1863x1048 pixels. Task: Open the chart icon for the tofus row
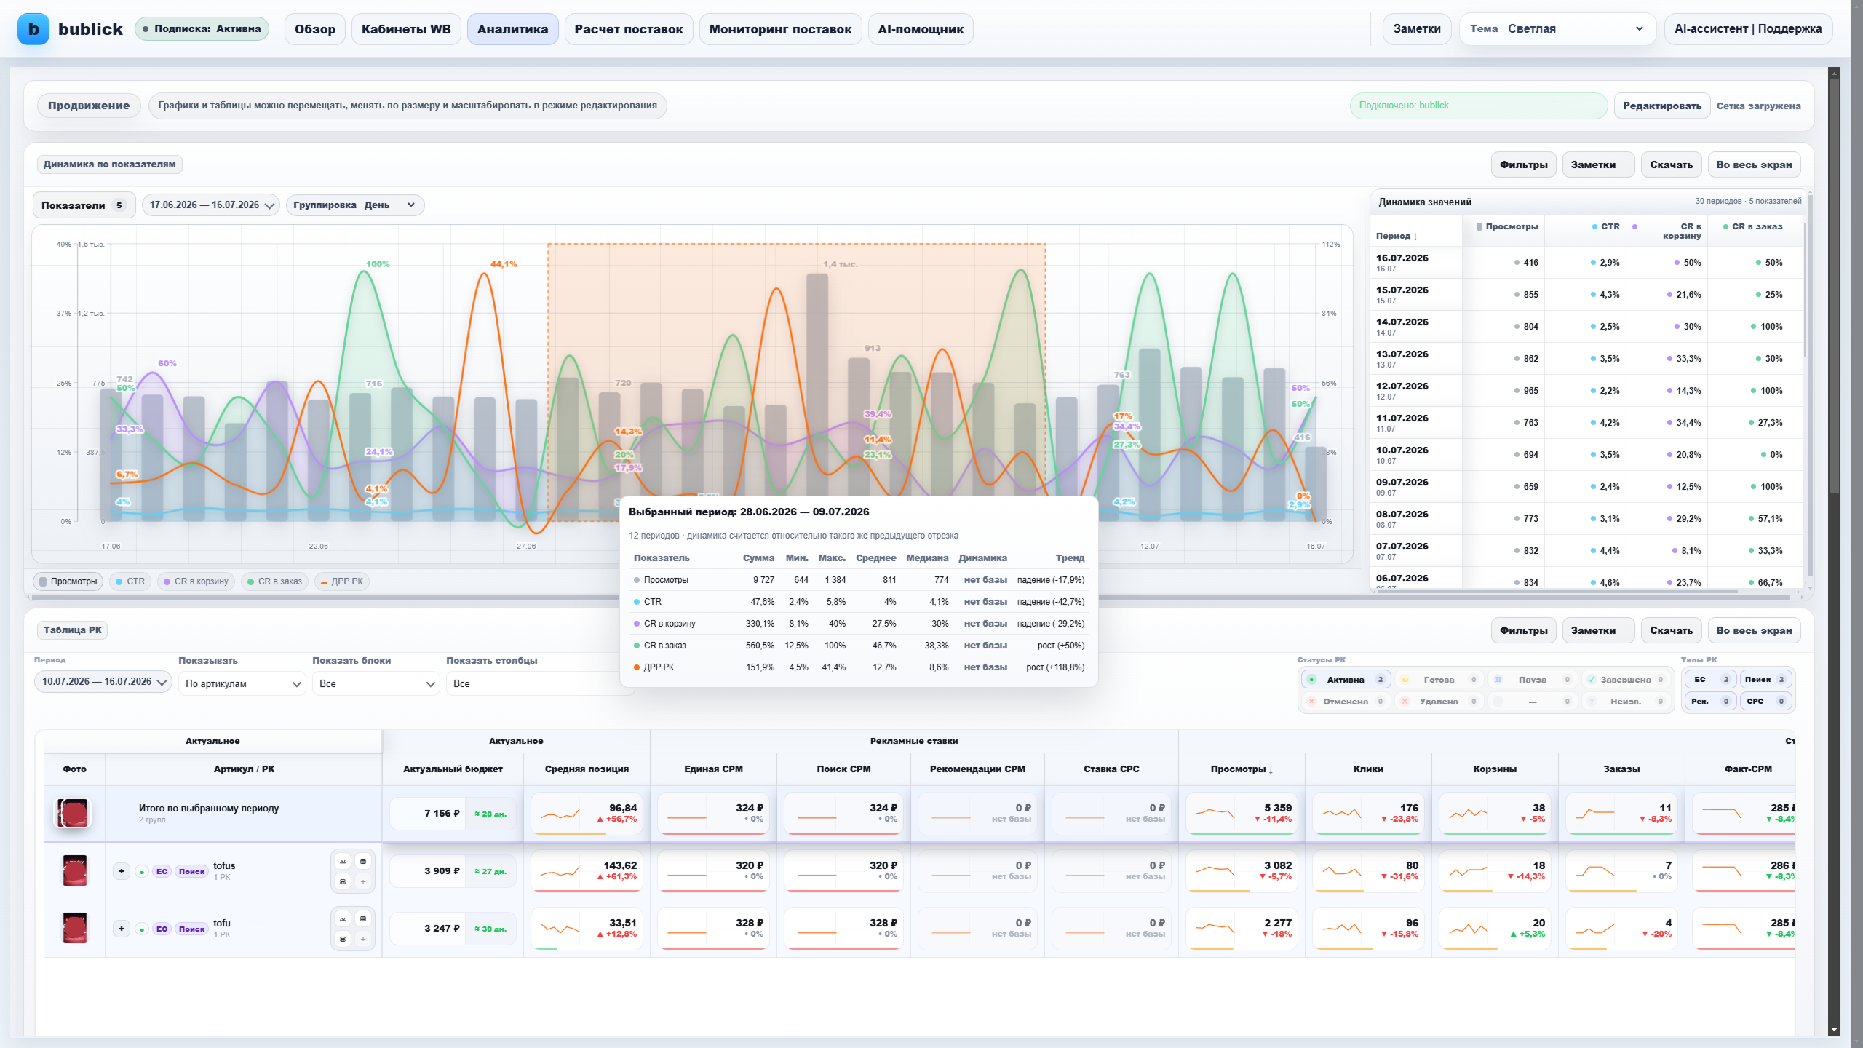click(x=343, y=861)
